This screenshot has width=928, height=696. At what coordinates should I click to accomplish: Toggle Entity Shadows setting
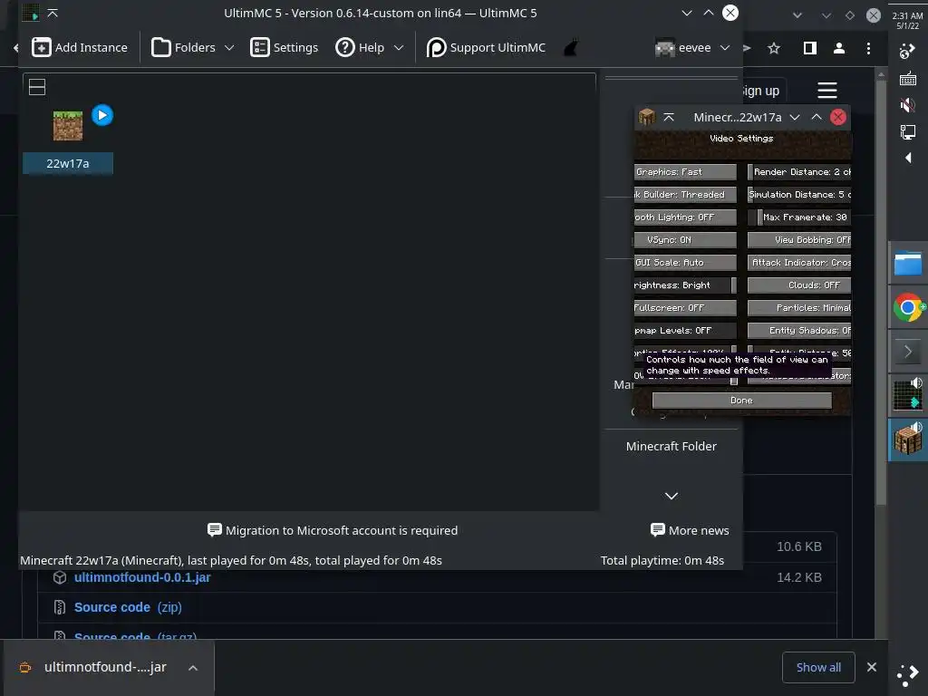[799, 330]
